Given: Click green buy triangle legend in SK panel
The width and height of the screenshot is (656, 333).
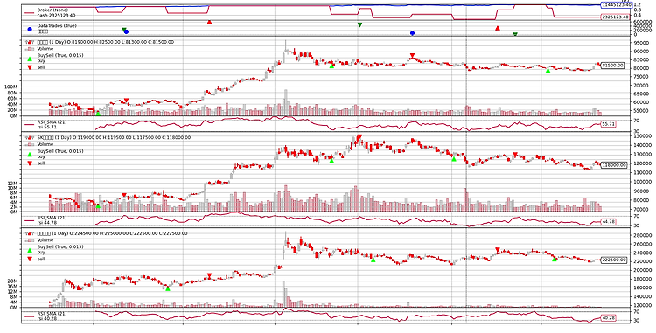Looking at the screenshot, I should tap(29, 155).
